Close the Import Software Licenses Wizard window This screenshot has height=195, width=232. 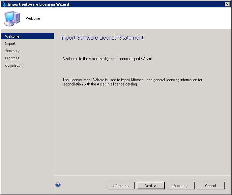click(x=227, y=4)
